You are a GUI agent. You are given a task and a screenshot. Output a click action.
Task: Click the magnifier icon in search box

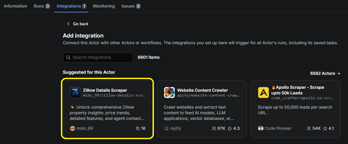pyautogui.click(x=68, y=57)
